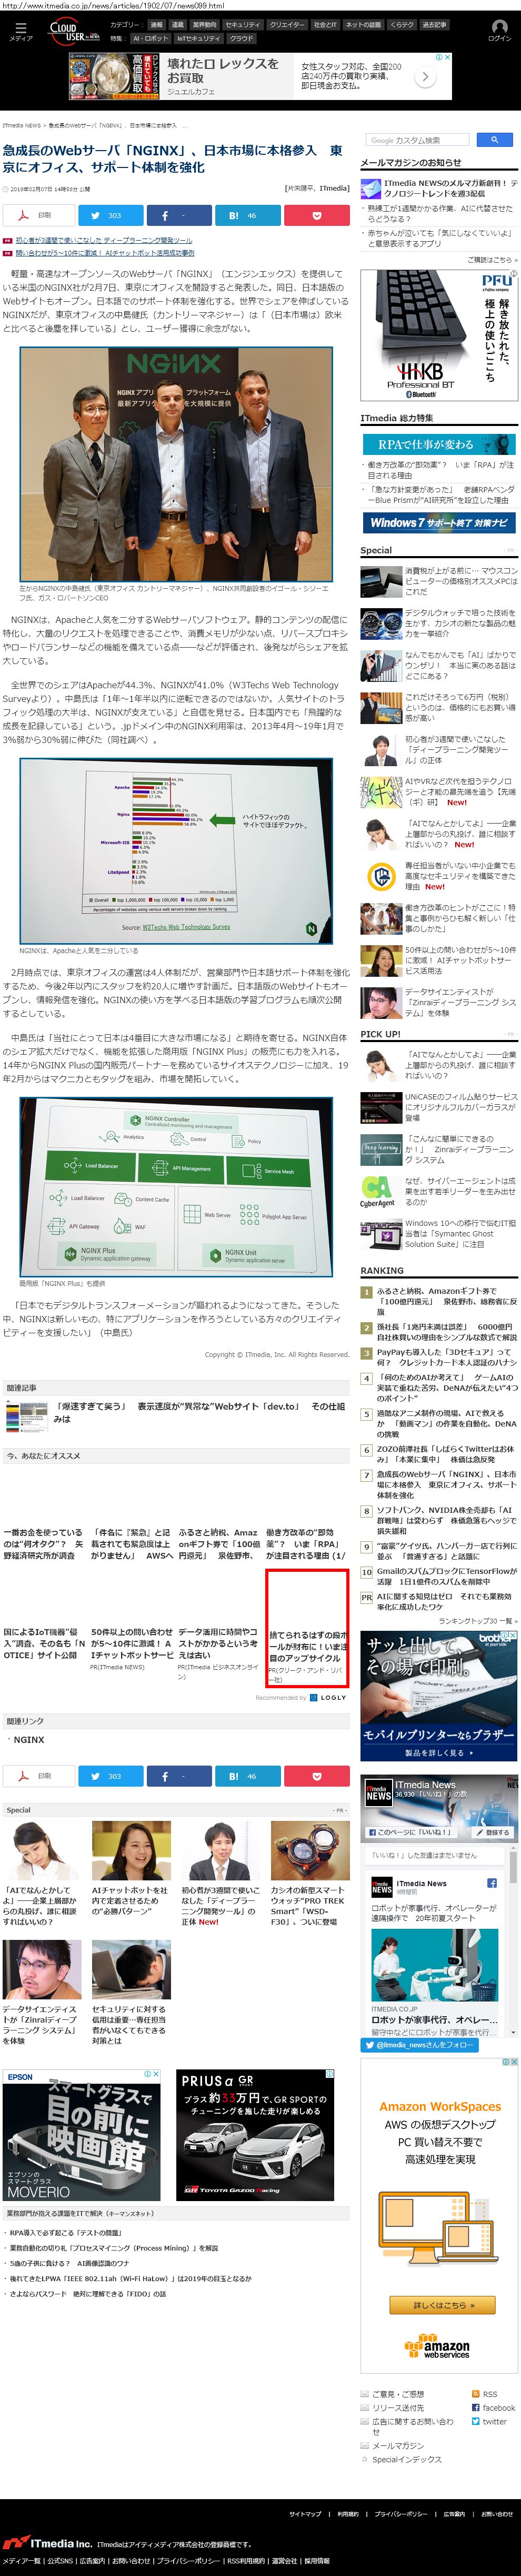This screenshot has width=521, height=2576.
Task: Click ご意見・ご感想 footer link
Action: [397, 2393]
